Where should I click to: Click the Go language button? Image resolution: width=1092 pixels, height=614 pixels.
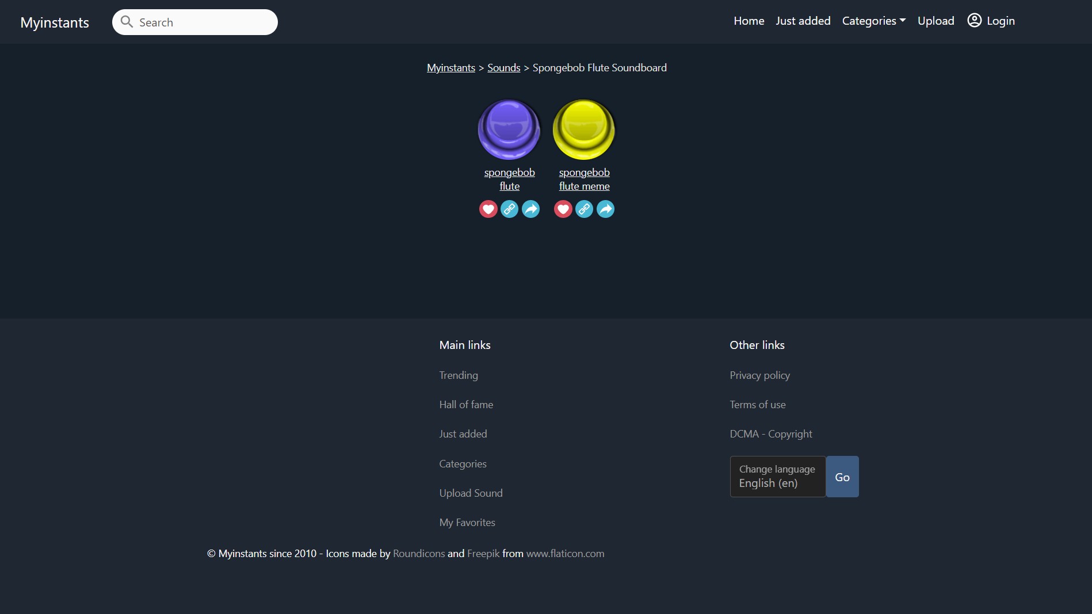[x=842, y=477]
